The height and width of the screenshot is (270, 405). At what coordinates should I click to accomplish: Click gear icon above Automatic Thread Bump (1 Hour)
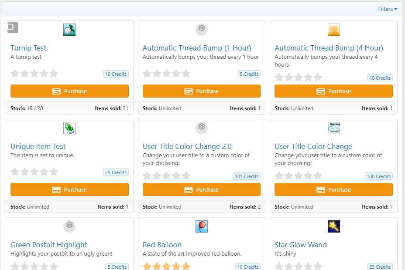202,29
